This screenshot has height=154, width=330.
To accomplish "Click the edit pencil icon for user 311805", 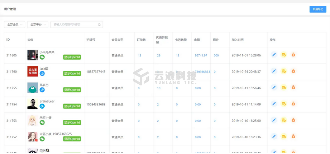I will 274,55.
